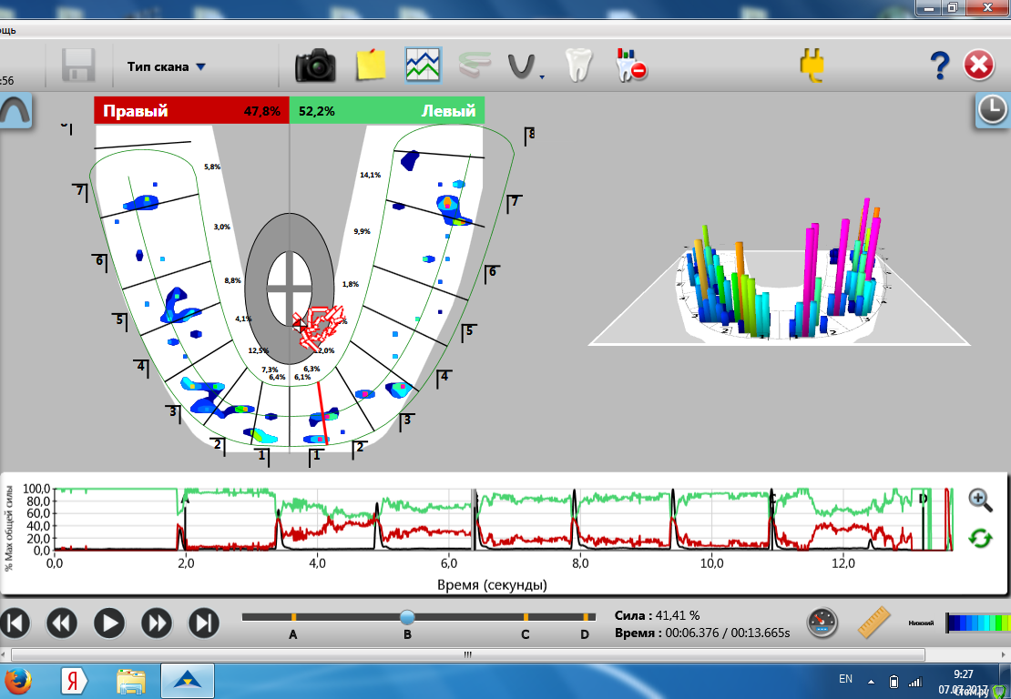1011x699 pixels.
Task: Click the tooth icon in toolbar
Action: 579,66
